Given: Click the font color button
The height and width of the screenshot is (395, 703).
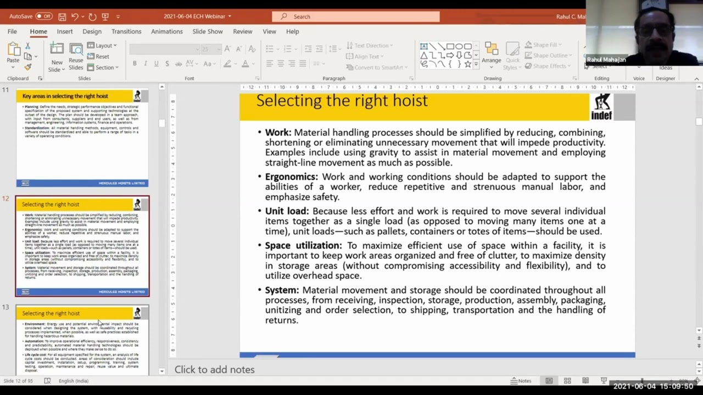Looking at the screenshot, I should pyautogui.click(x=245, y=64).
